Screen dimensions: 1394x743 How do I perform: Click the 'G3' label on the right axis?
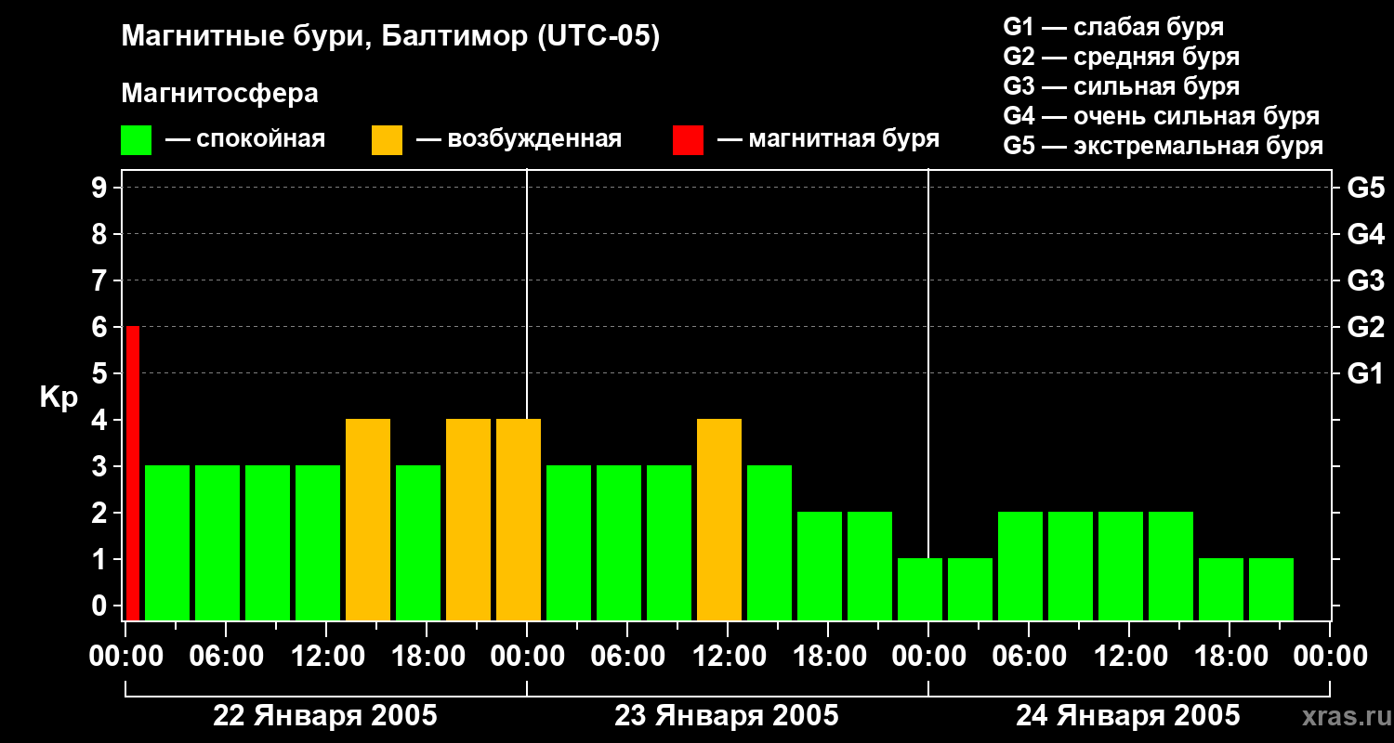tap(1366, 280)
